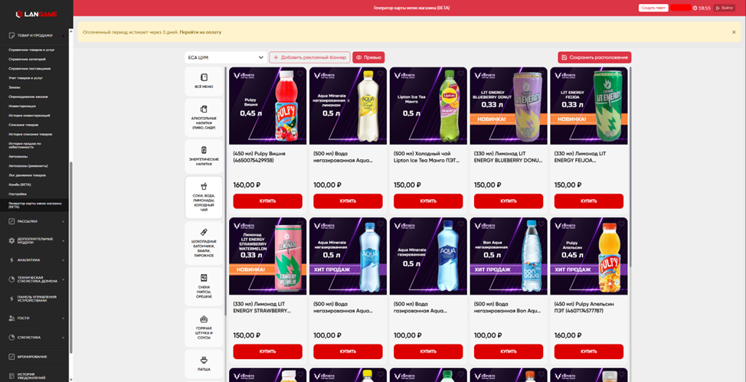746x382 pixels.
Task: Toggle the Превью eye button
Action: pyautogui.click(x=368, y=57)
